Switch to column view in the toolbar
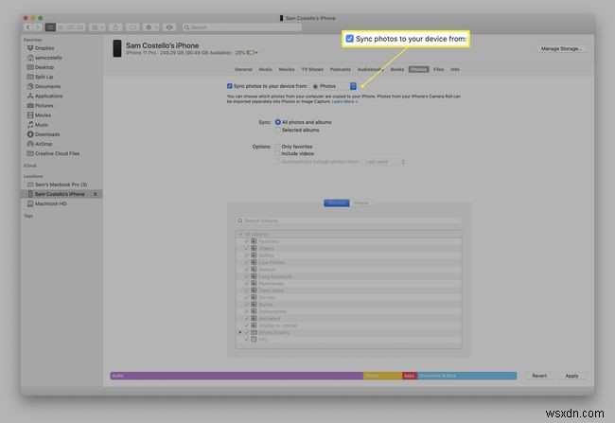 point(71,27)
